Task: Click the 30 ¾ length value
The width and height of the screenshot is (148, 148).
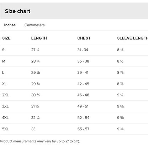Action: point(36,95)
